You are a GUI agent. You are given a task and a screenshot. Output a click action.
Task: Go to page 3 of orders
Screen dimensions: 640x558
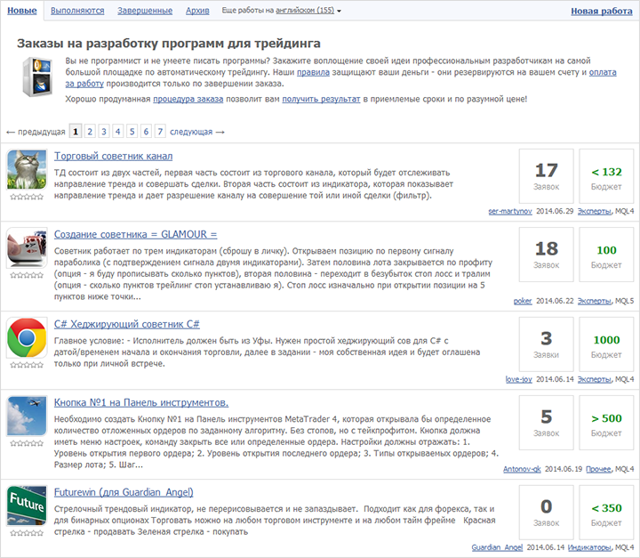(x=104, y=131)
